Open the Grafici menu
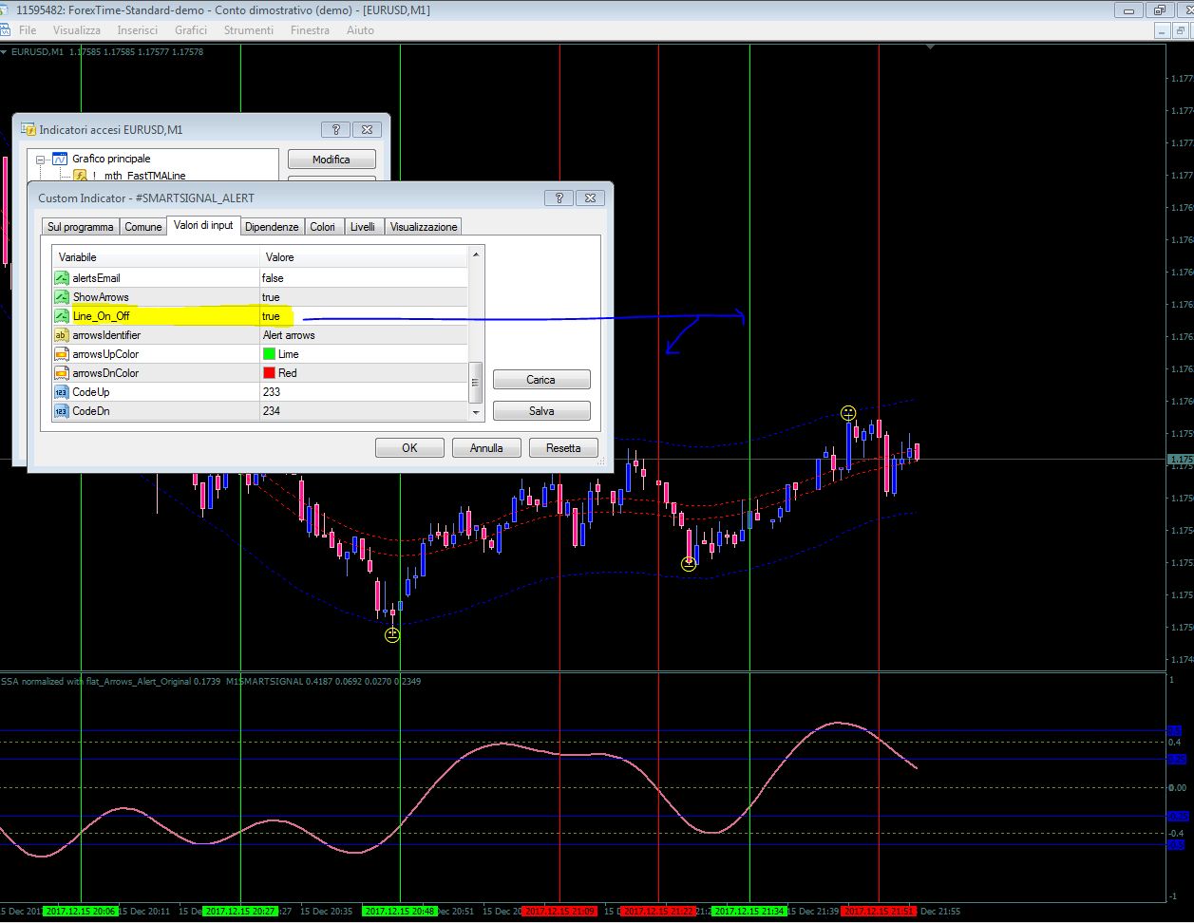Viewport: 1194px width, 923px height. click(191, 30)
